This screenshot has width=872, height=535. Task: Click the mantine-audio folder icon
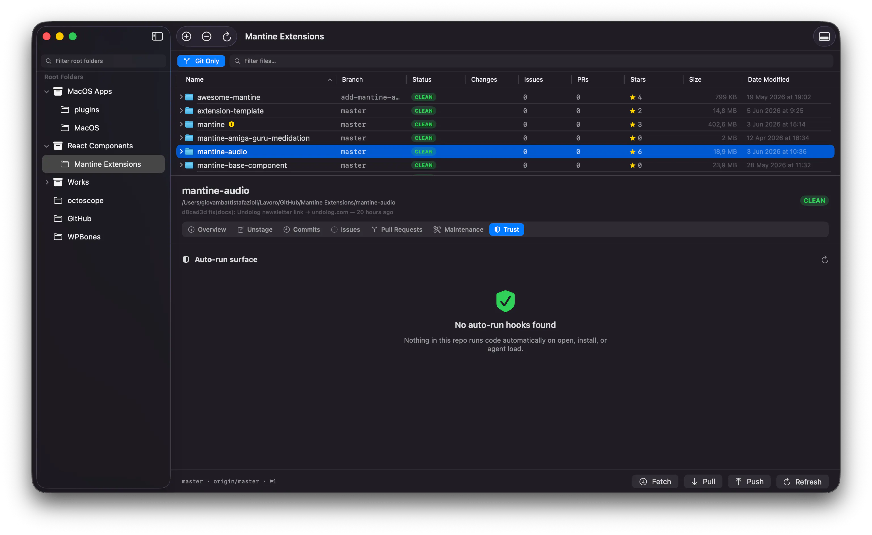[189, 151]
